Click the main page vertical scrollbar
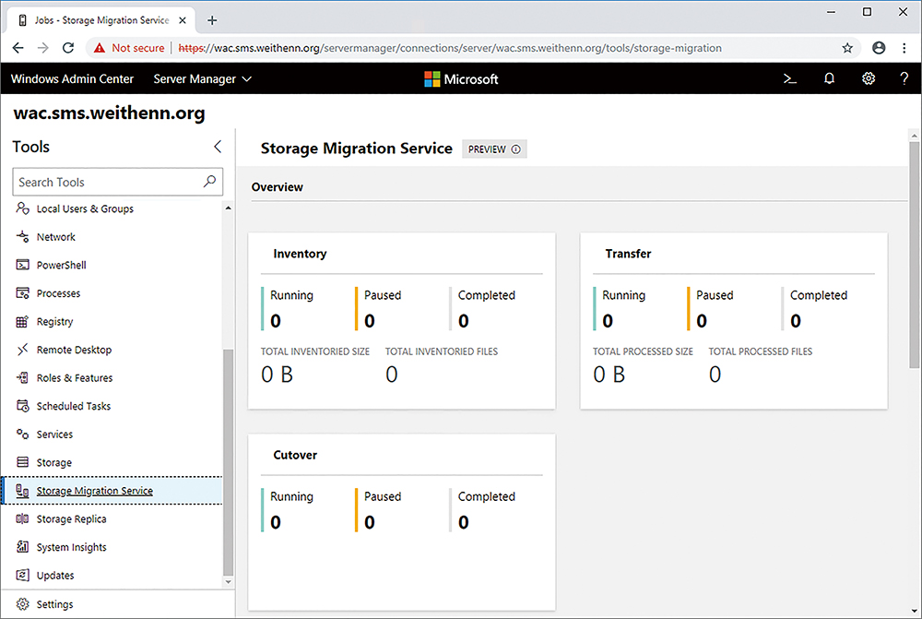This screenshot has width=922, height=619. tap(914, 255)
